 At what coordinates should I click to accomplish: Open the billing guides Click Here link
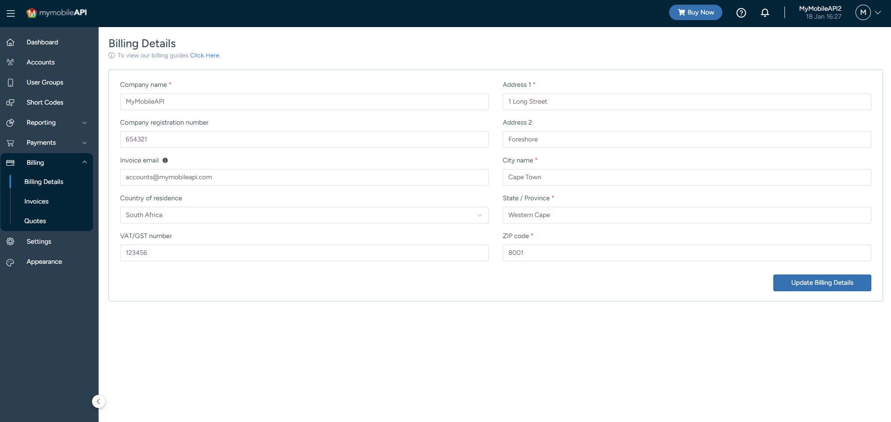pyautogui.click(x=204, y=55)
